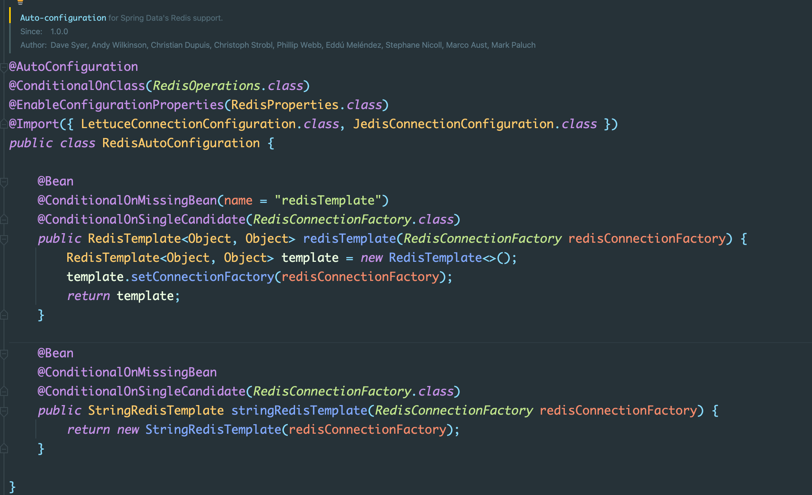Click final closing brace of the class
812x495 pixels.
[12, 487]
